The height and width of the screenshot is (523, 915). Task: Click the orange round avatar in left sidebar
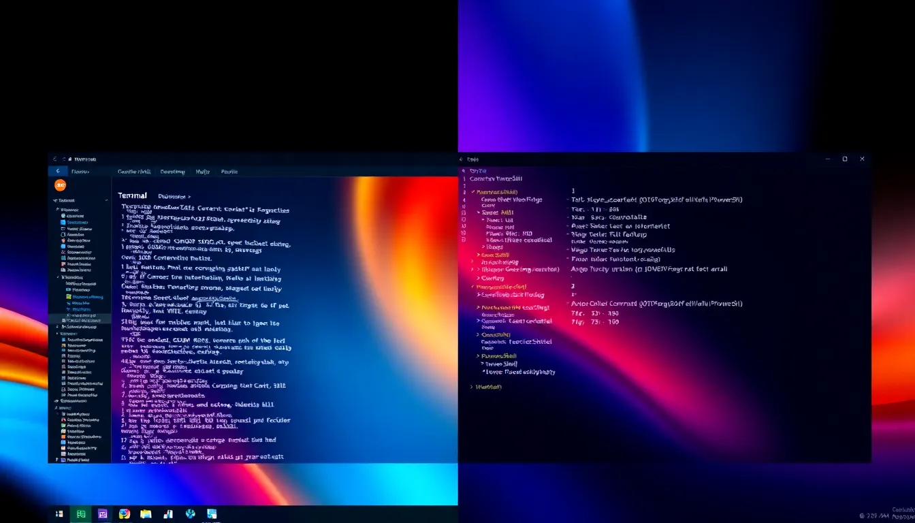click(60, 185)
